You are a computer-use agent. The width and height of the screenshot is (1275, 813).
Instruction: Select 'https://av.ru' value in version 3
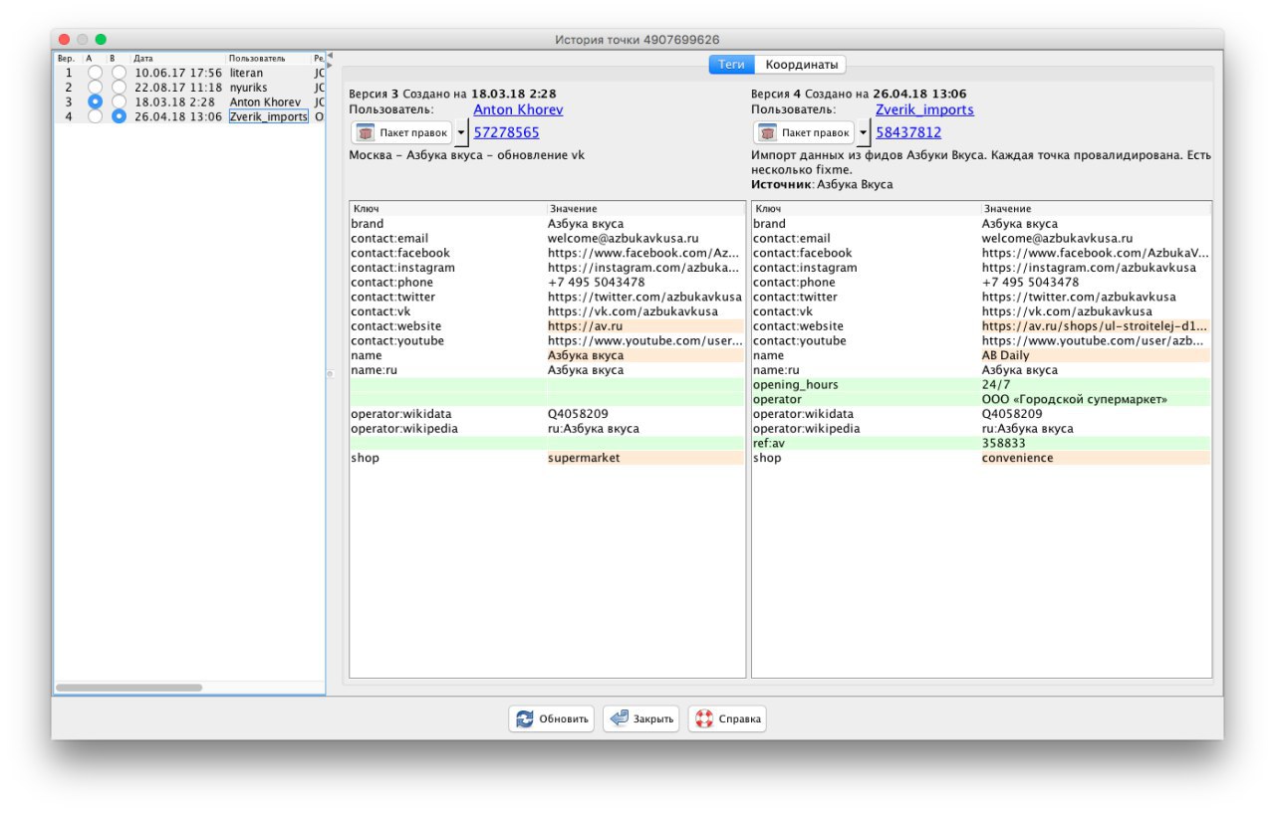pos(644,326)
